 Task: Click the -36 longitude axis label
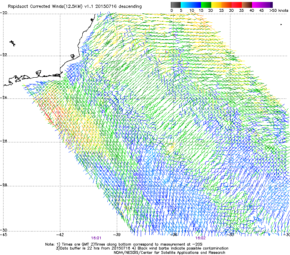click(x=174, y=235)
